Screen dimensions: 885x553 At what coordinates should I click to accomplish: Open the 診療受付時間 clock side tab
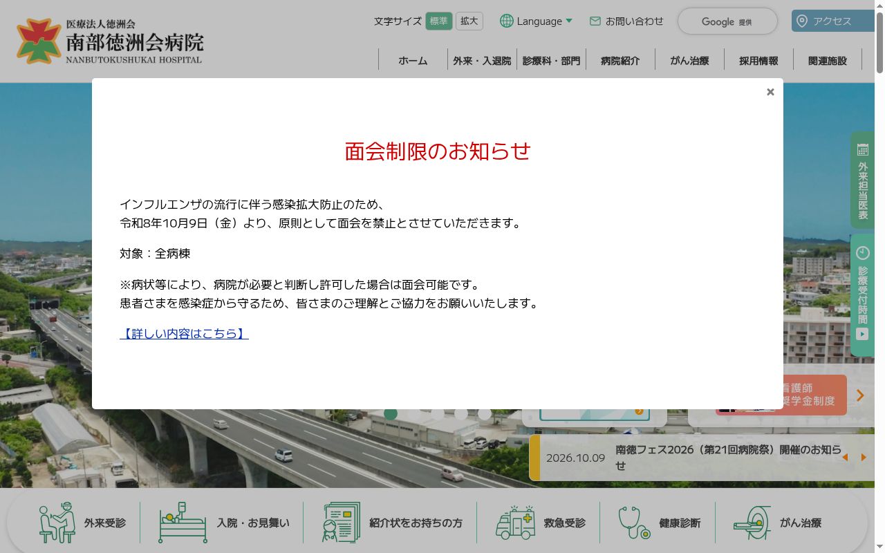coord(862,295)
